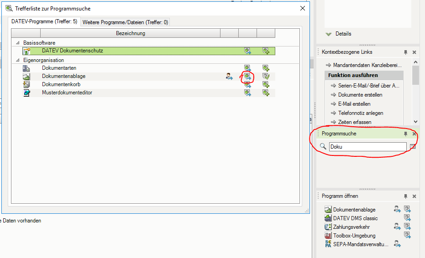Click green-checkmark icon in Dokumentenablage result row
The width and height of the screenshot is (425, 258).
266,76
